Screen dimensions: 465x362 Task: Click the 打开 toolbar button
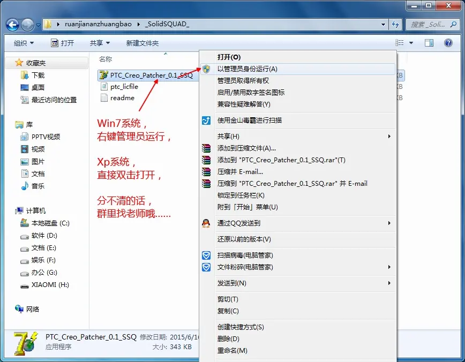[x=63, y=43]
